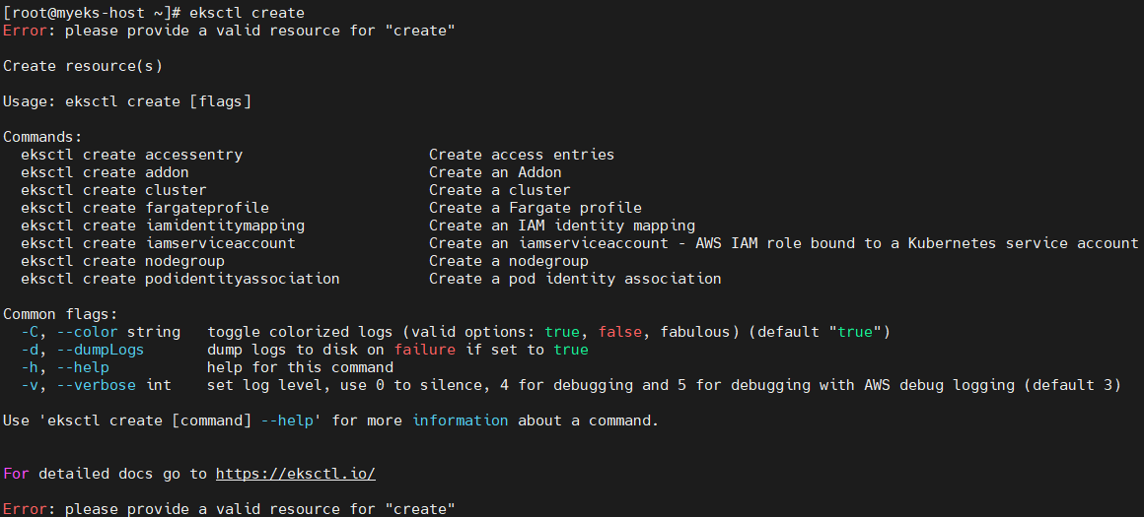
Task: Click description 'Create a Fargate profile'
Action: point(536,208)
